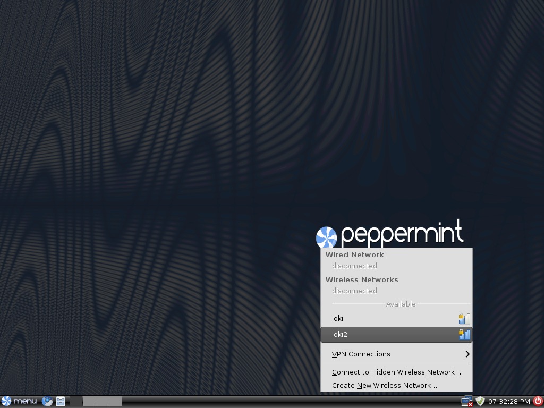Viewport: 544px width, 408px height.
Task: Click the network manager tray icon
Action: click(x=466, y=401)
